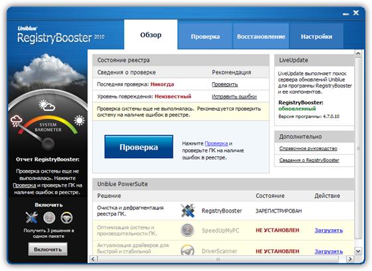Click the rainy cloud barometer icon

click(x=17, y=121)
